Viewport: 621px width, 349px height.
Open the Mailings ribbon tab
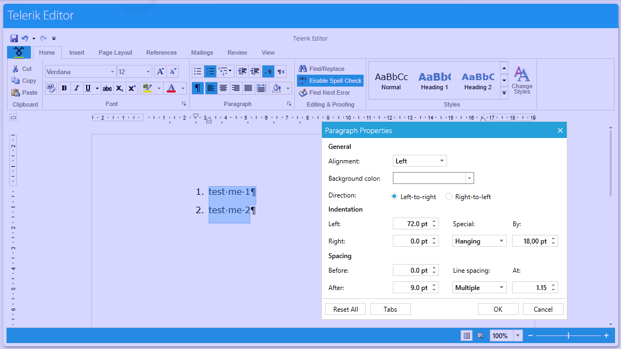pos(202,52)
